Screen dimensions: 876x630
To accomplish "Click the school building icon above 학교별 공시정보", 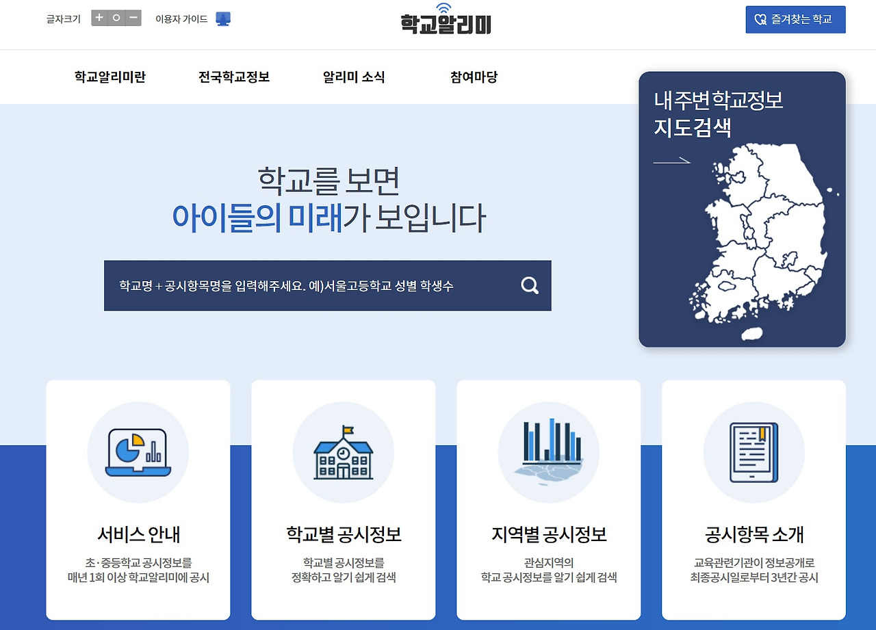I will [343, 451].
